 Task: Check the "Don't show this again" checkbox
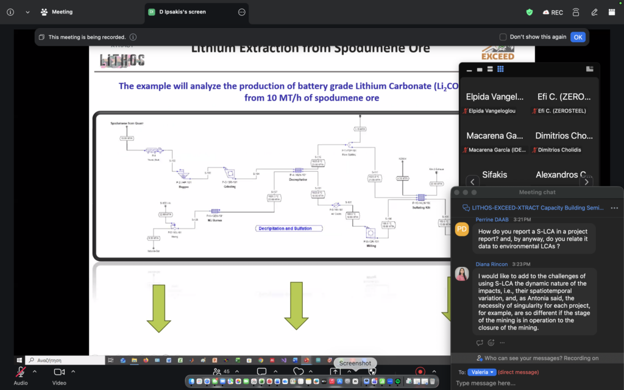[x=503, y=37]
